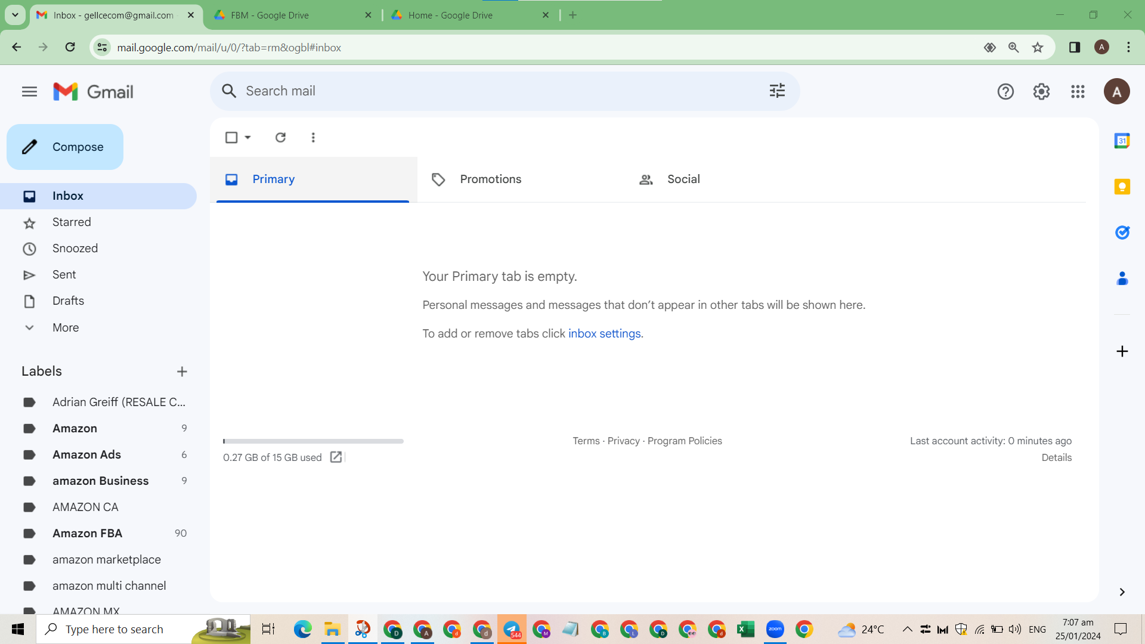Open Chrome three-dot menu

[x=1128, y=47]
